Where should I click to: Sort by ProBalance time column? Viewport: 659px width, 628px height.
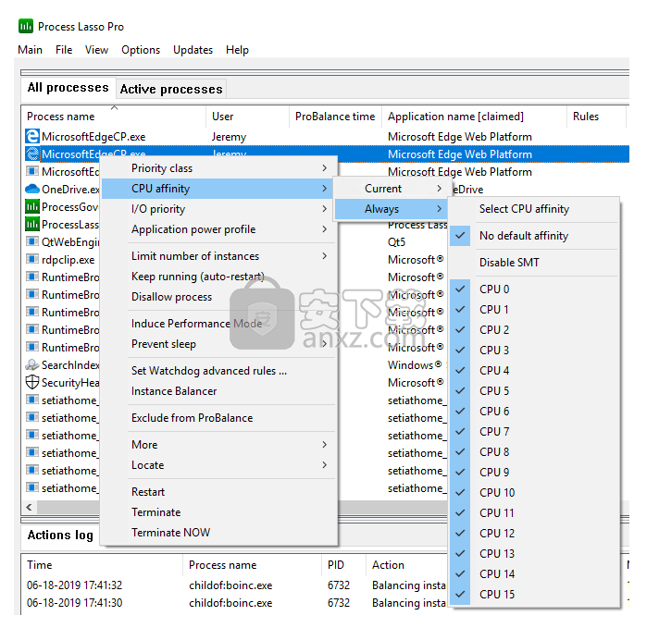(335, 117)
